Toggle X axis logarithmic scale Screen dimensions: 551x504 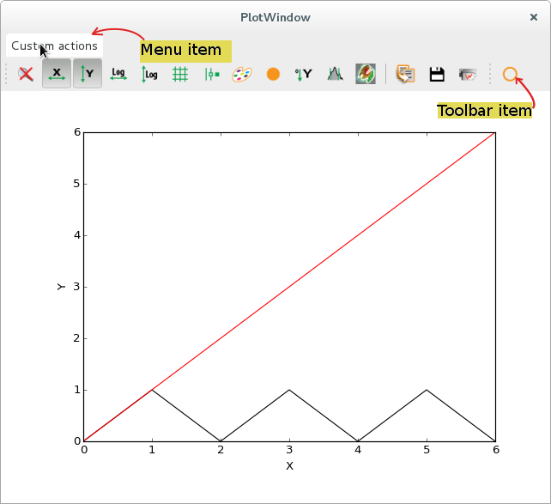118,75
